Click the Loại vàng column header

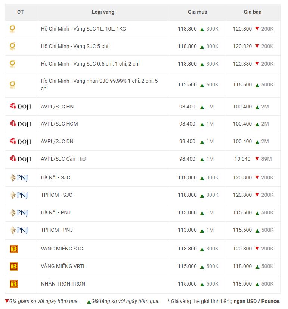(103, 12)
